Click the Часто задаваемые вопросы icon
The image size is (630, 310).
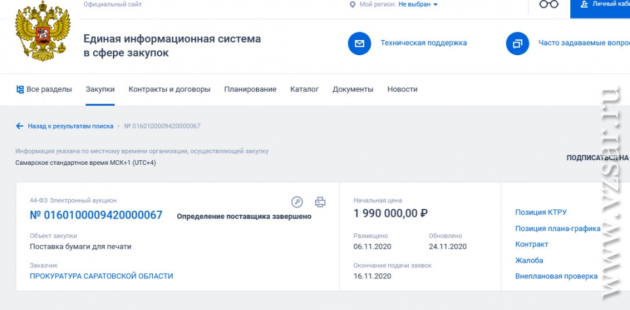pos(518,43)
